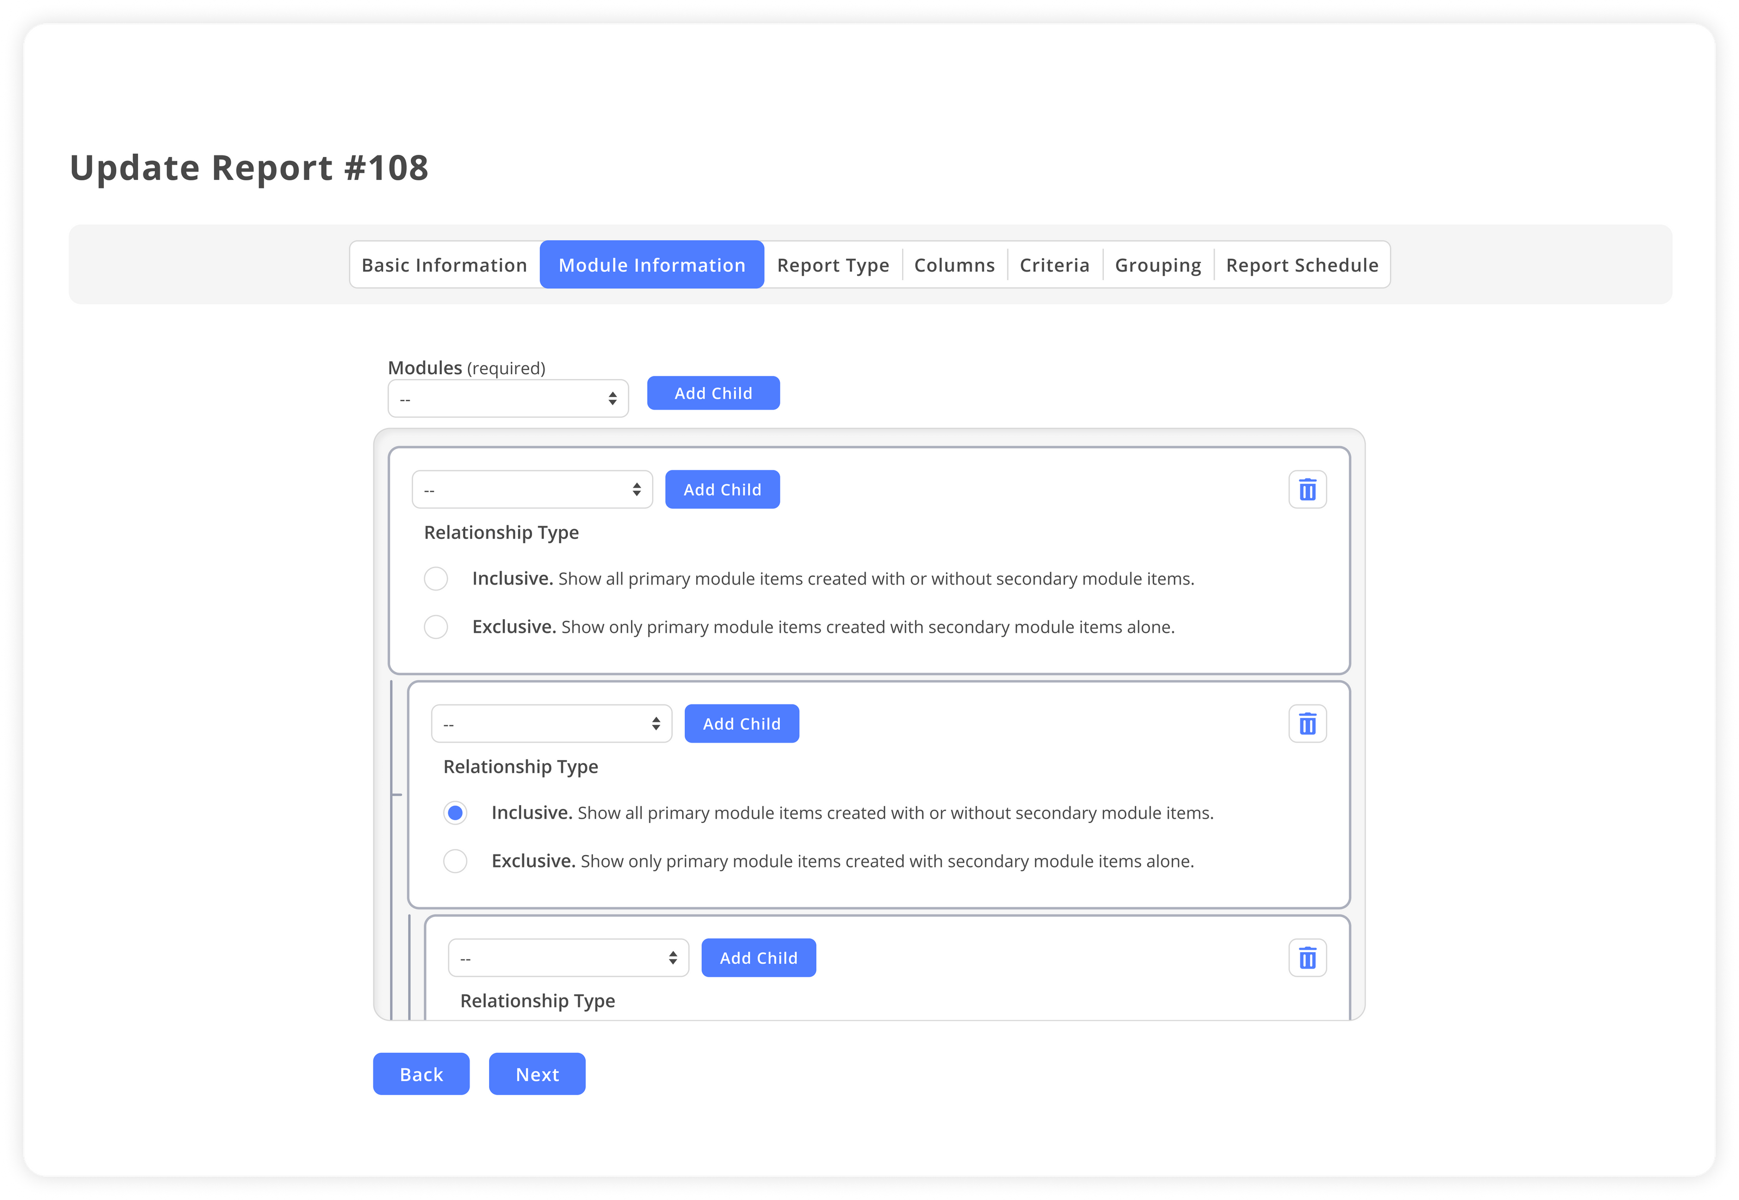Open the Columns tab
The image size is (1739, 1200).
click(x=954, y=265)
